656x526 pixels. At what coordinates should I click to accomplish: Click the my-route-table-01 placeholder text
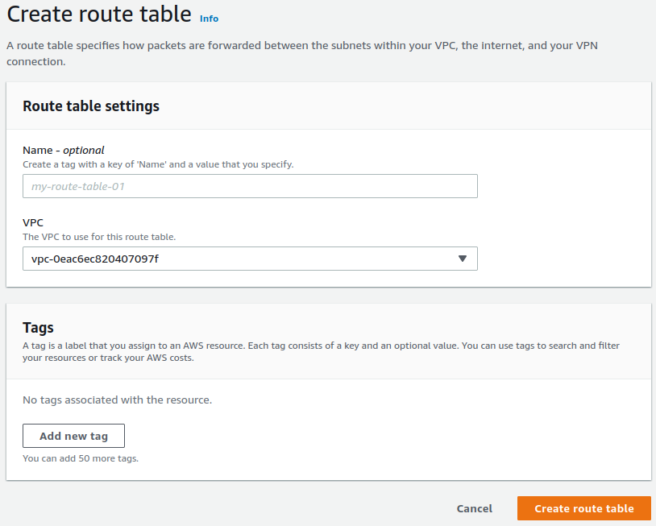(x=77, y=186)
